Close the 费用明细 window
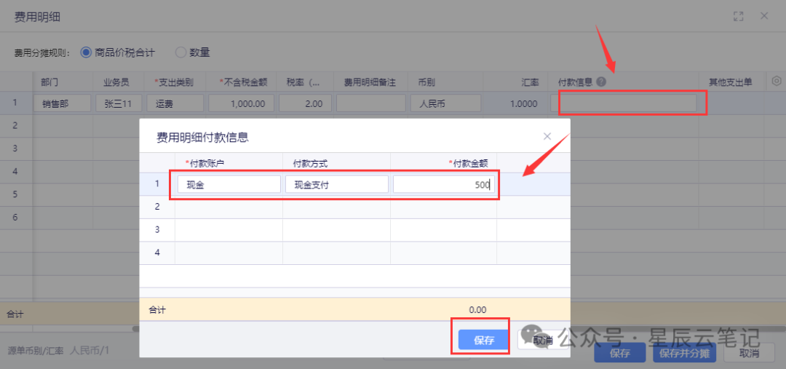Screen dimensions: 786x369 [764, 16]
